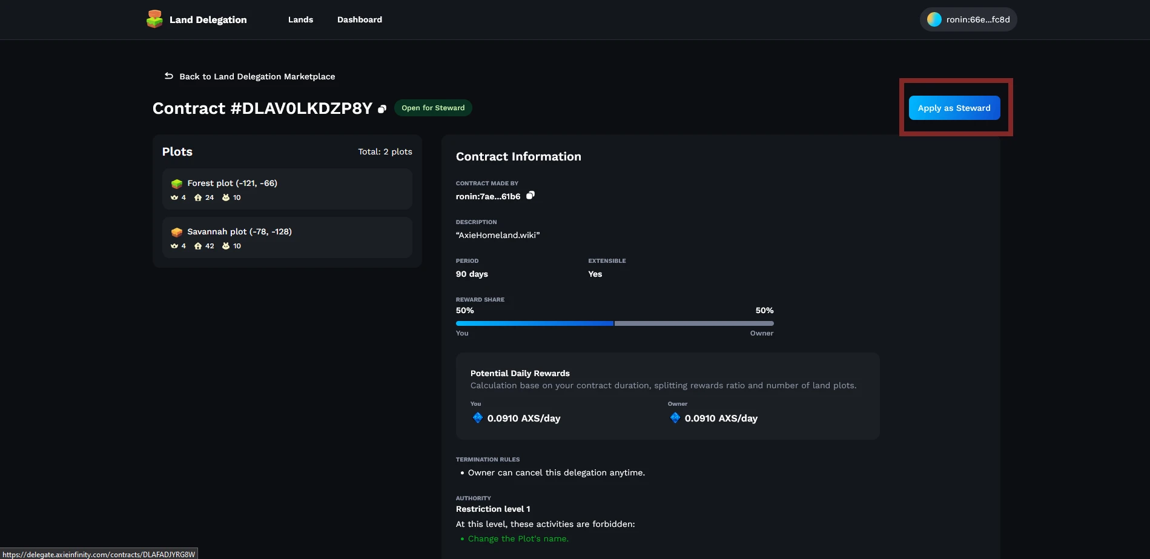Click 'Owner can cancel this delegation anytime.' text
1150x559 pixels.
coord(557,472)
